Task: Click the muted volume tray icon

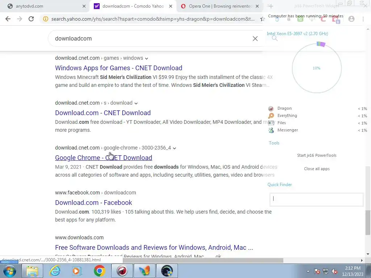Action: (x=334, y=271)
